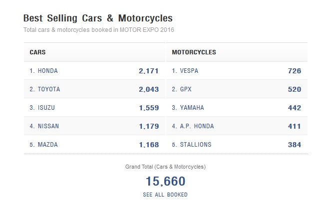
Task: Click the CARS column header
Action: coord(38,52)
